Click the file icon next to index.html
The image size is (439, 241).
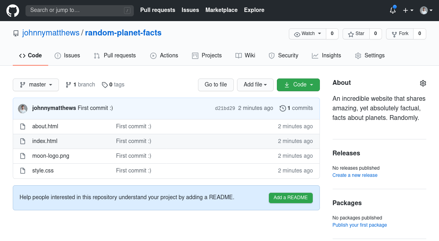(x=23, y=141)
